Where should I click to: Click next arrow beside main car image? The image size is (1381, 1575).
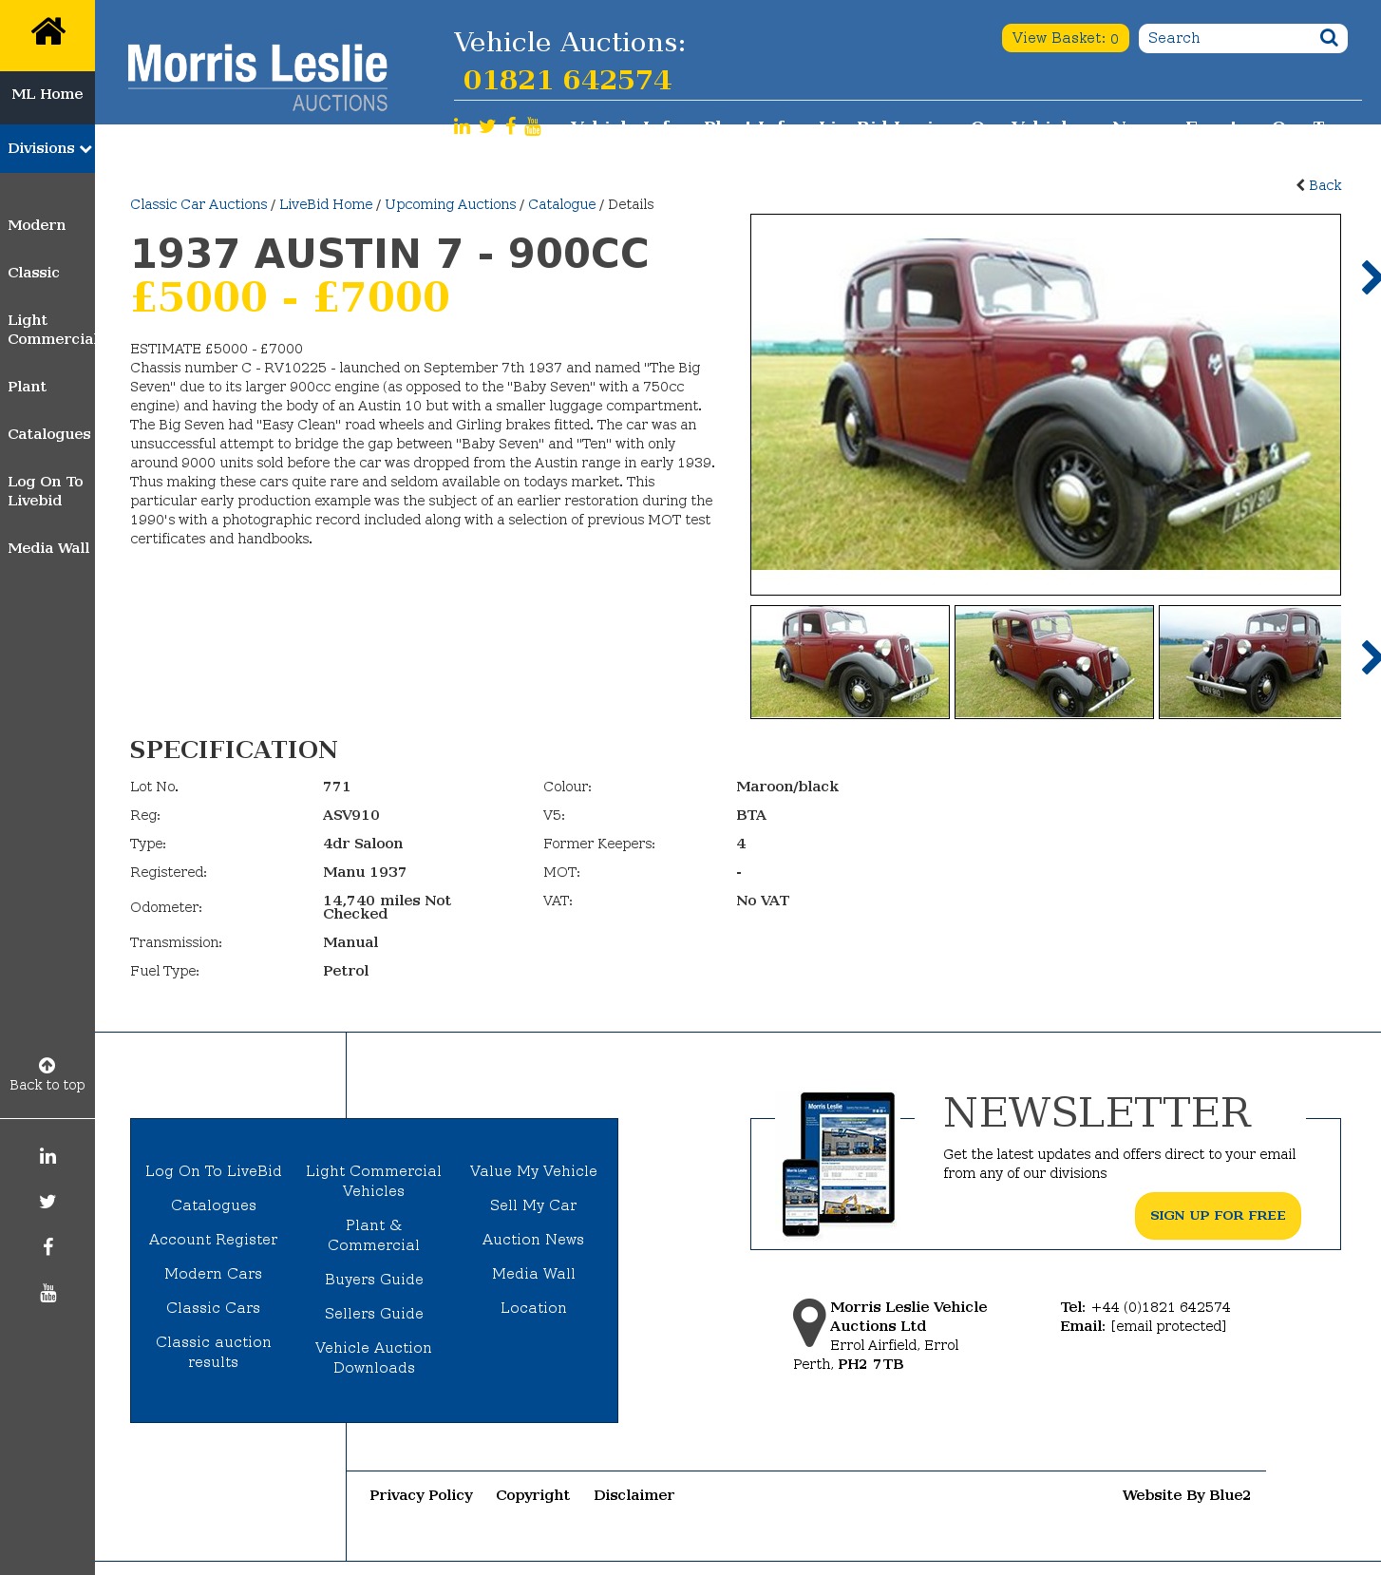pyautogui.click(x=1370, y=277)
